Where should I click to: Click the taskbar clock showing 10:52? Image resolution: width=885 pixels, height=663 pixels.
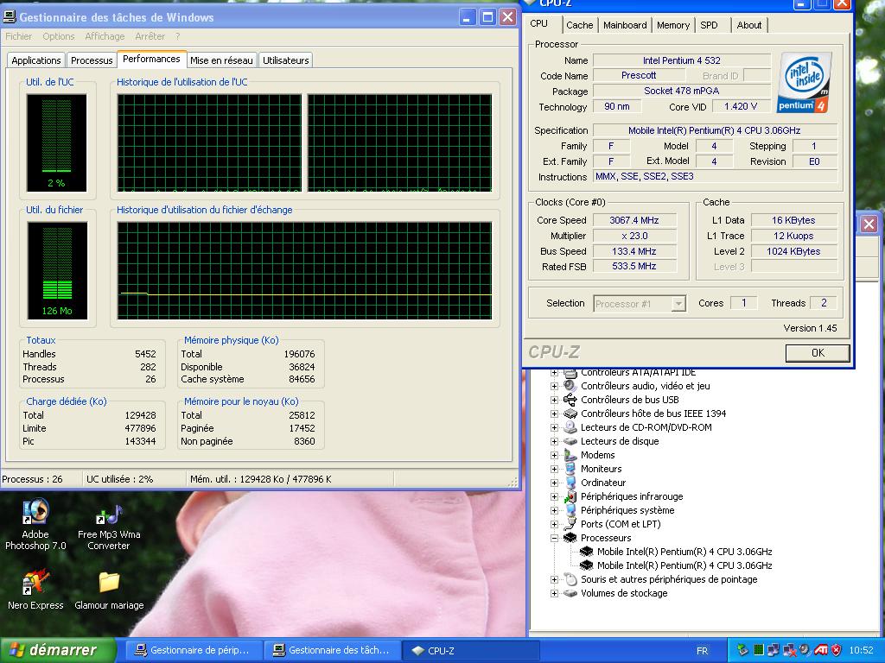point(861,651)
